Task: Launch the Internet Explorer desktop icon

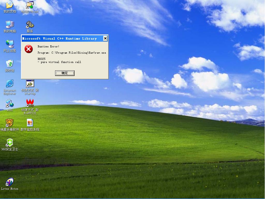Action: click(10, 84)
